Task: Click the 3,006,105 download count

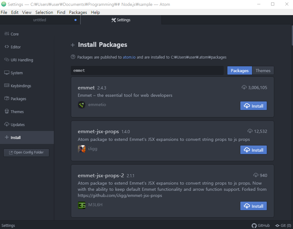Action: (x=258, y=88)
